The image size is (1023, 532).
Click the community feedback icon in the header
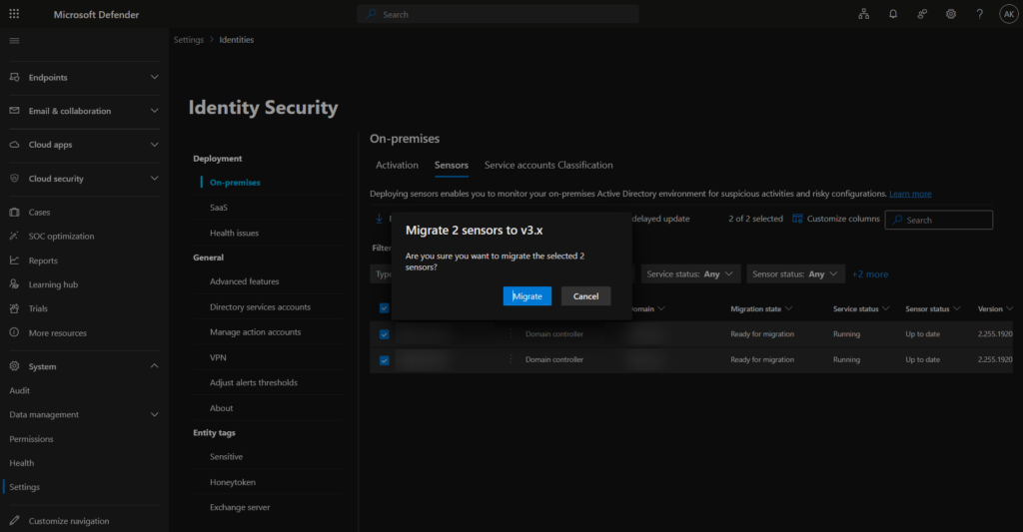pyautogui.click(x=922, y=14)
